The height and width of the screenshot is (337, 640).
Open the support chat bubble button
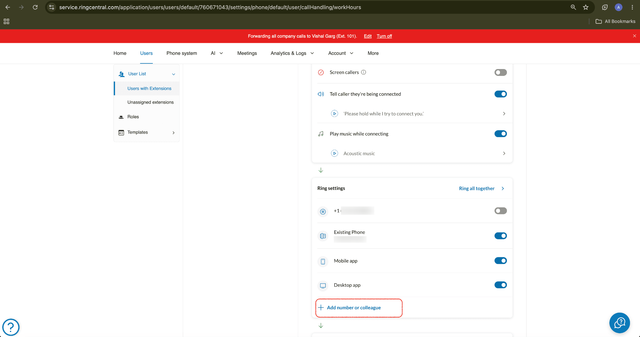click(619, 323)
